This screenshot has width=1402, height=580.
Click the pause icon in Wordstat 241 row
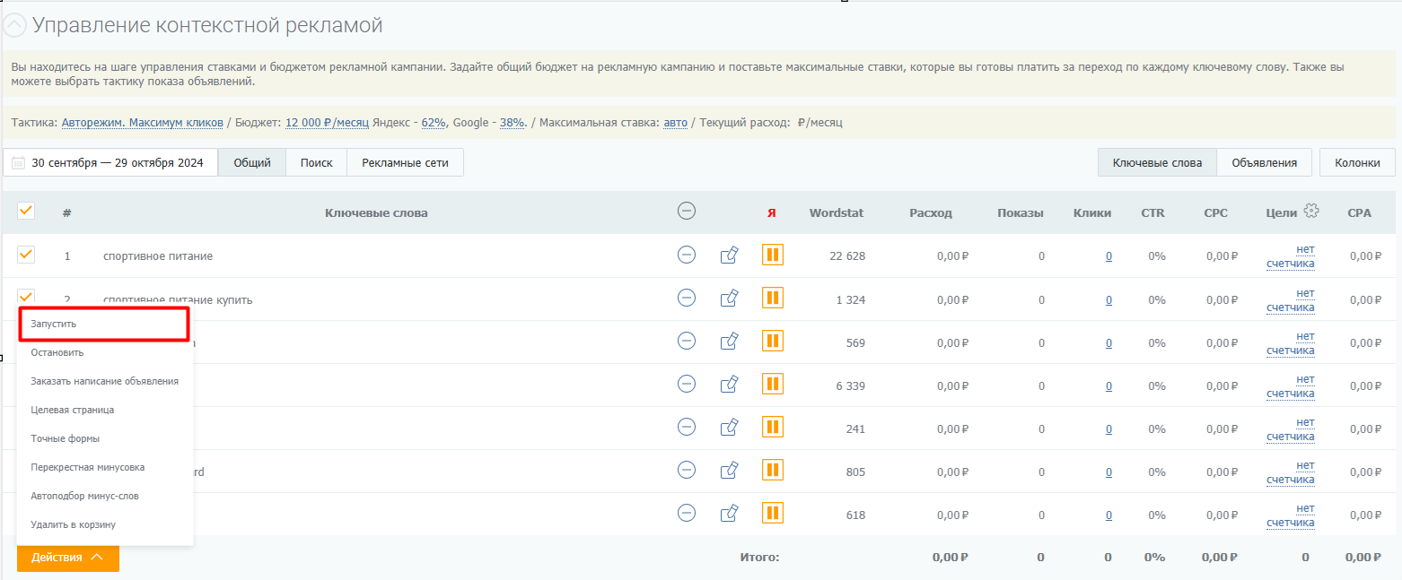[x=772, y=428]
